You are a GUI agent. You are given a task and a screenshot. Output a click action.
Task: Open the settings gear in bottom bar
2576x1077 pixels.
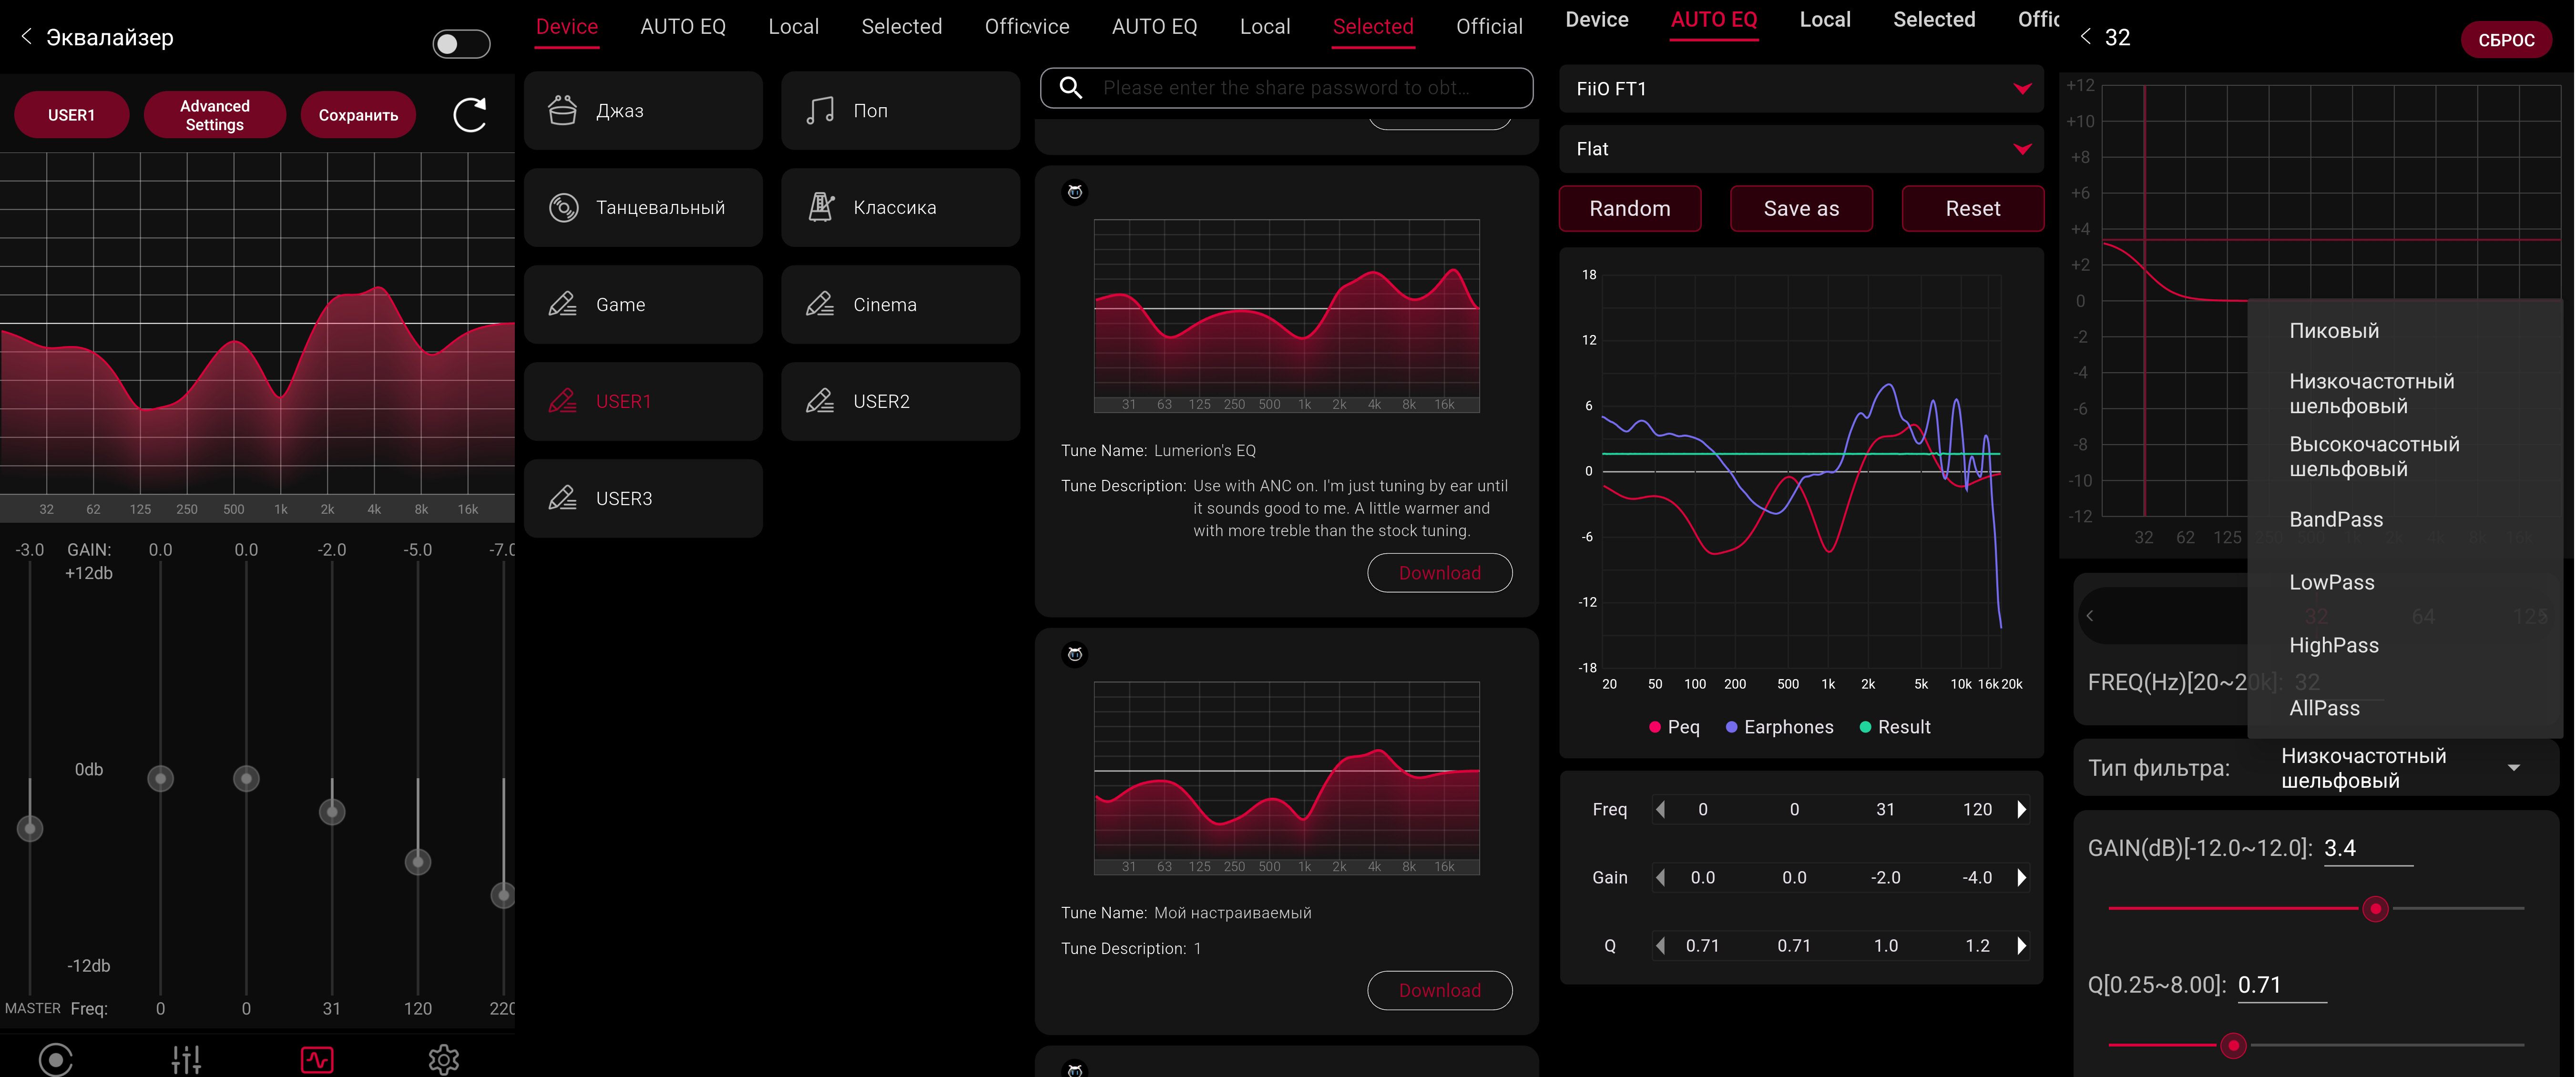coord(443,1059)
